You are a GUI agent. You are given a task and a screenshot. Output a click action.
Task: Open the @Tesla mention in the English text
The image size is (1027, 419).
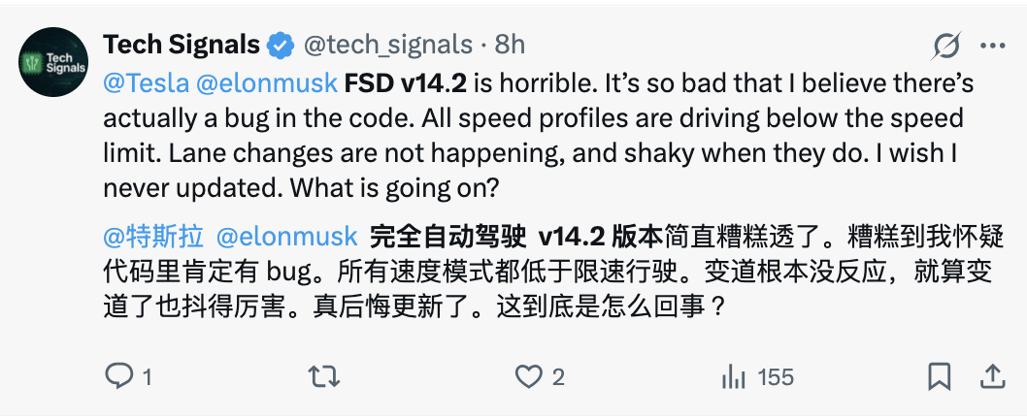pyautogui.click(x=146, y=82)
